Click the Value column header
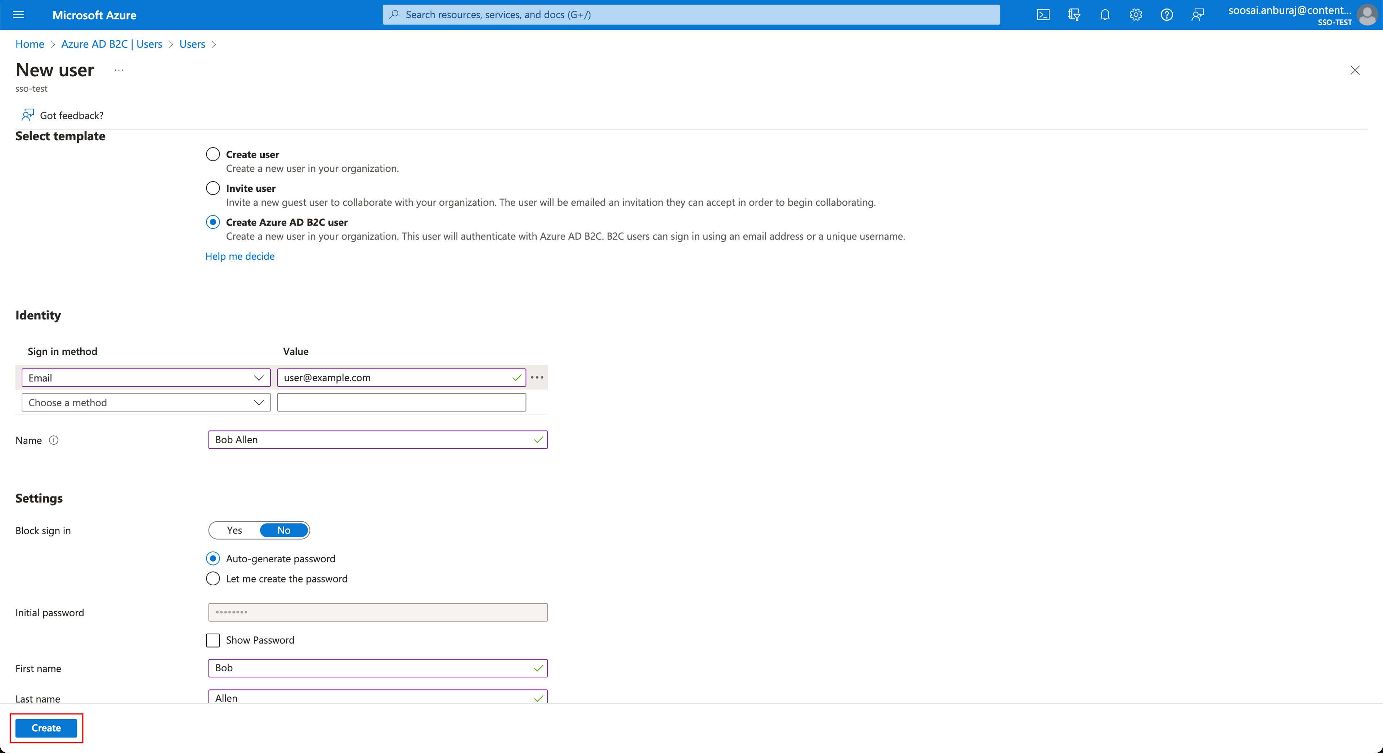This screenshot has height=753, width=1383. click(296, 351)
